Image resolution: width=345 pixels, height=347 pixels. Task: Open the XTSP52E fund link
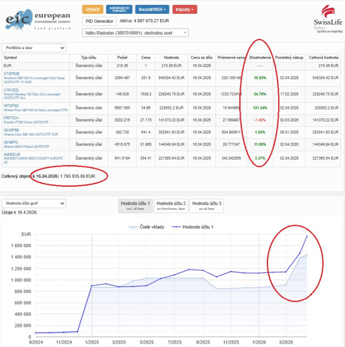click(x=12, y=74)
